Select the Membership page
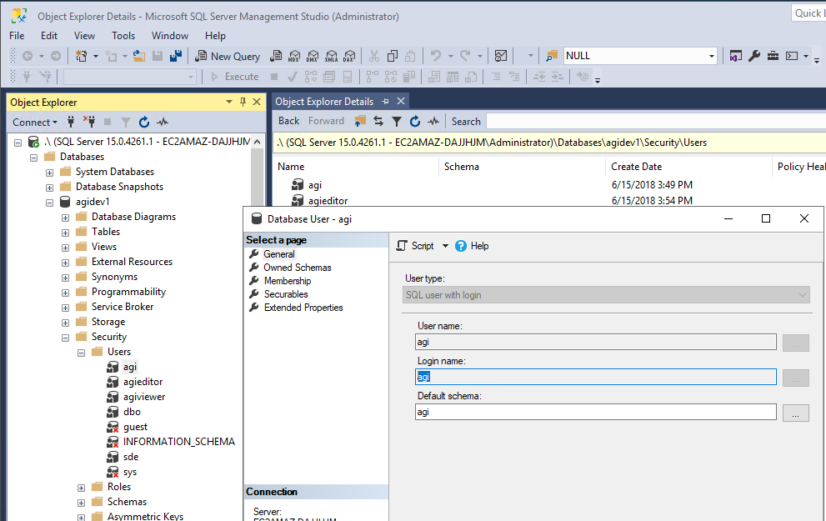The image size is (826, 521). (x=287, y=281)
